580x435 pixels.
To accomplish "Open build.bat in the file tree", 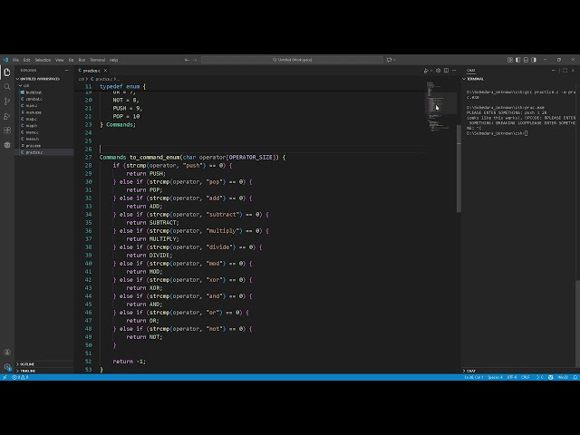I will click(44, 92).
